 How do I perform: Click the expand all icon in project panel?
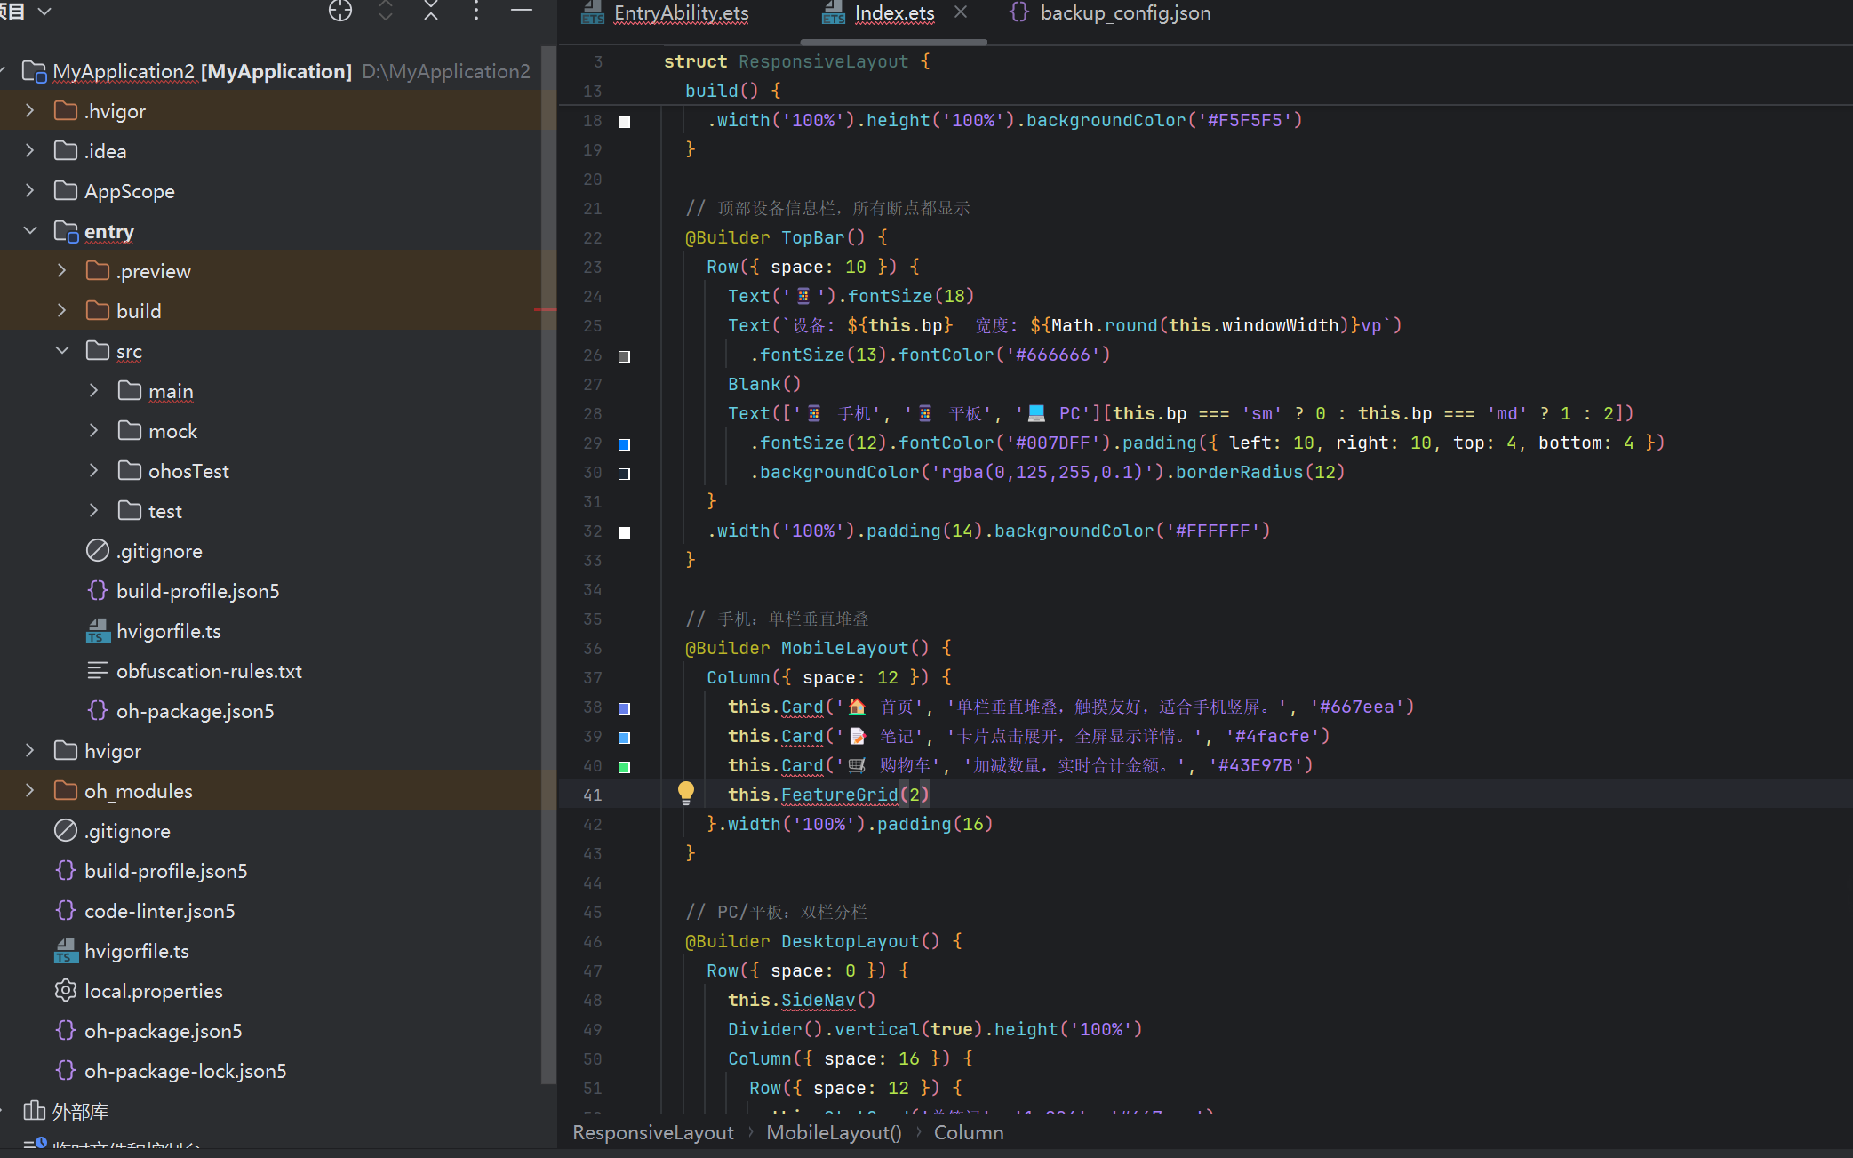(x=386, y=11)
